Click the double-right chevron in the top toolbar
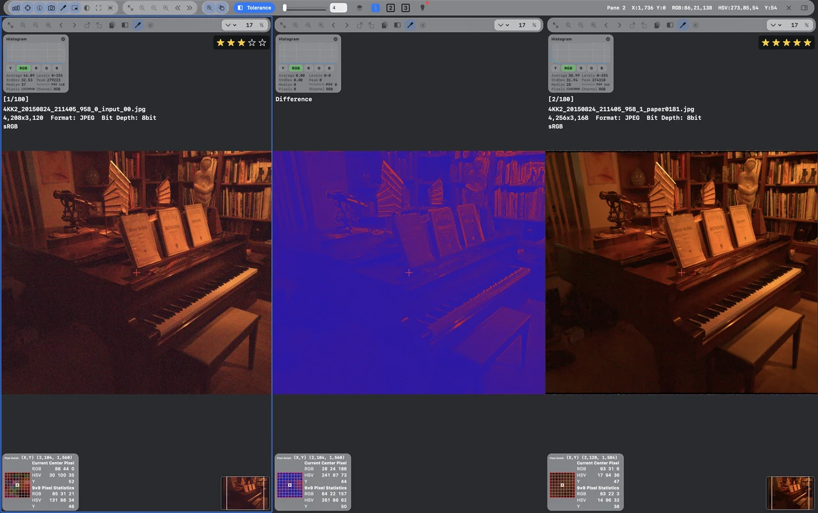Image resolution: width=818 pixels, height=513 pixels. [x=189, y=8]
